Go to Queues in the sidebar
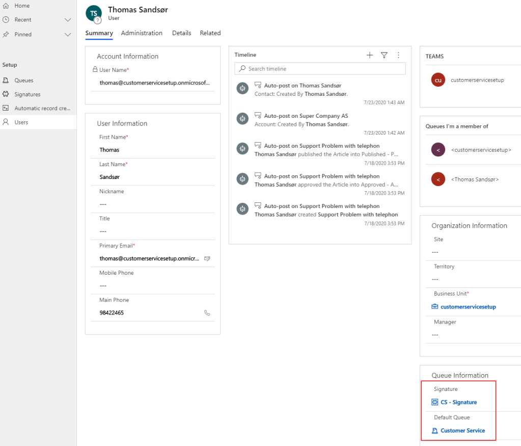The height and width of the screenshot is (446, 521). [x=24, y=81]
